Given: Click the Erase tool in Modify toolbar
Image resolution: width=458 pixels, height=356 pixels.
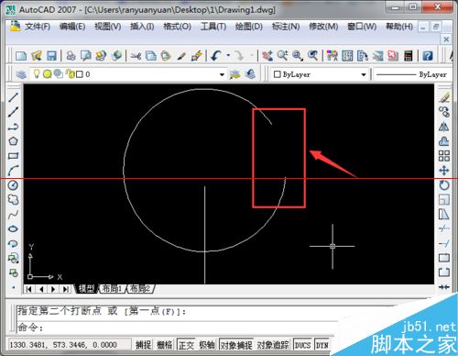Looking at the screenshot, I should tap(444, 97).
